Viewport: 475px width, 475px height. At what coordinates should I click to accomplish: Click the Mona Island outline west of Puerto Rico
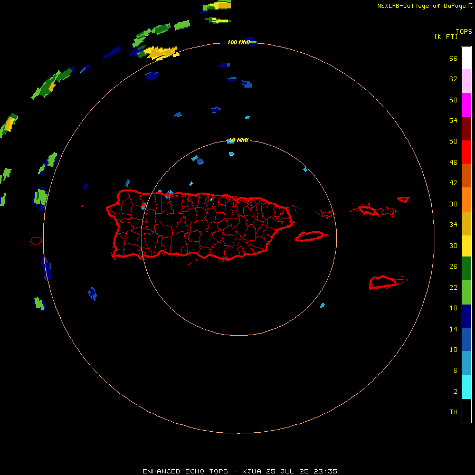36,241
